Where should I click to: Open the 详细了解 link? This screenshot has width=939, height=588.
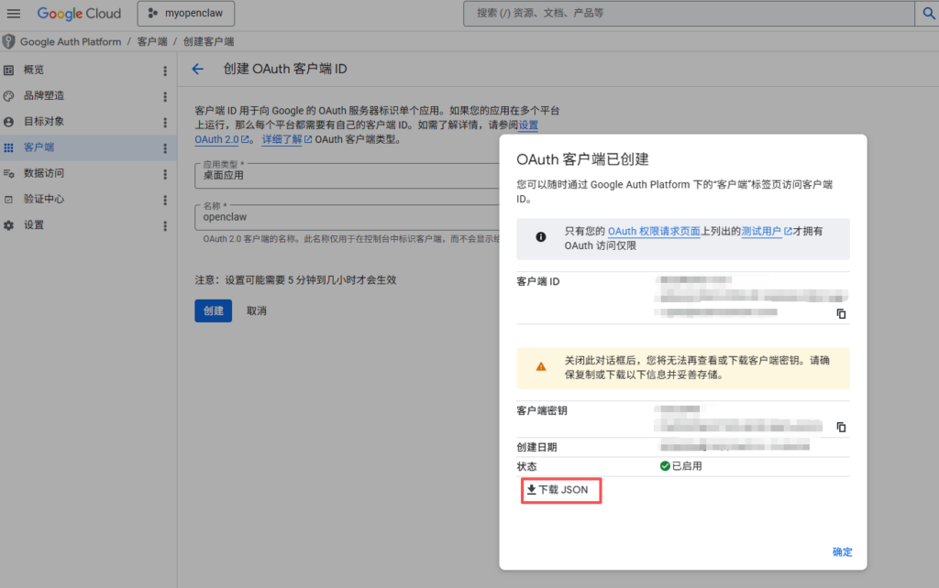287,139
